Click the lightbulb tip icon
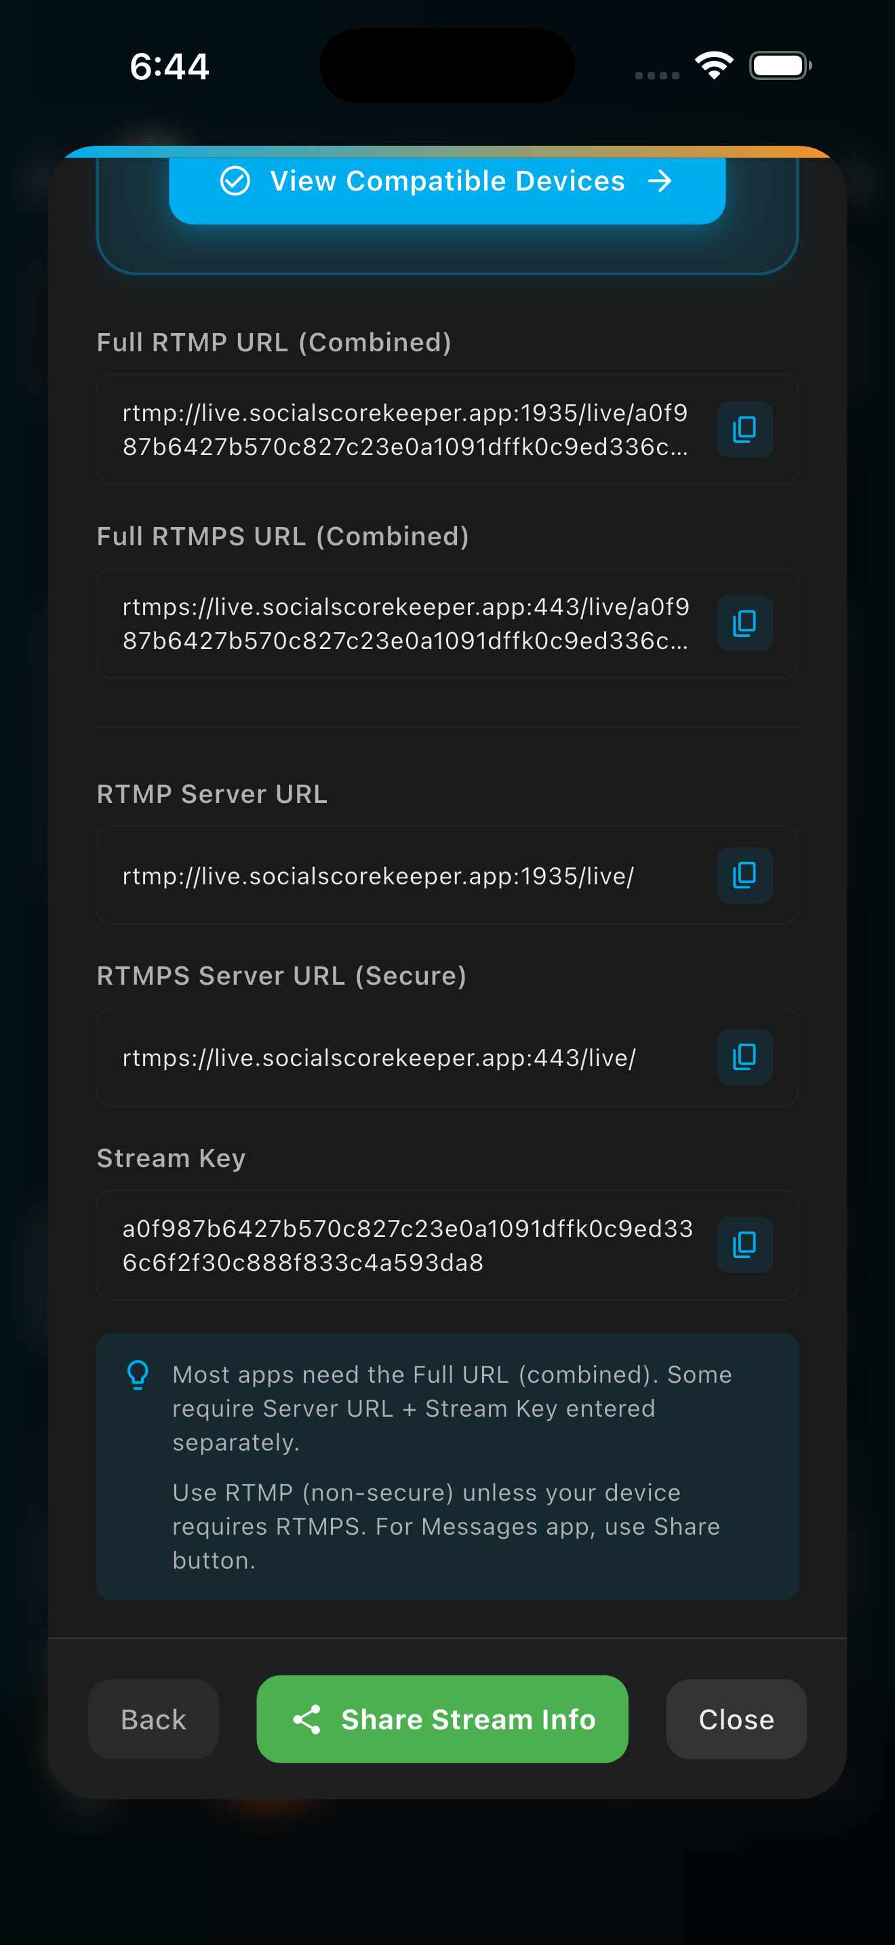Screen dimensions: 895x1945 (139, 1375)
